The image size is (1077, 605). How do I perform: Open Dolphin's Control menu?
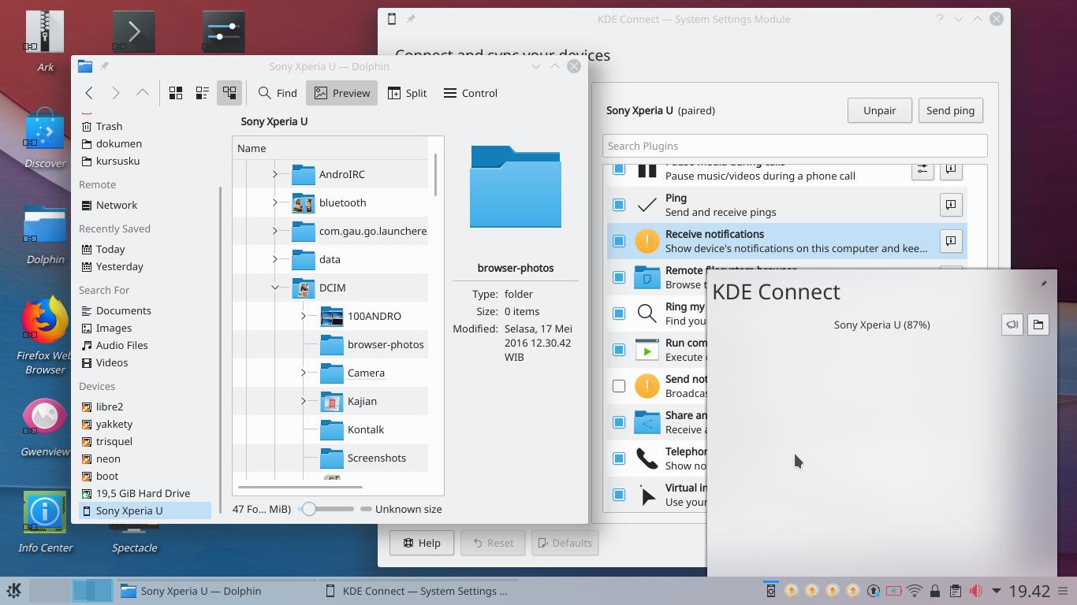471,93
